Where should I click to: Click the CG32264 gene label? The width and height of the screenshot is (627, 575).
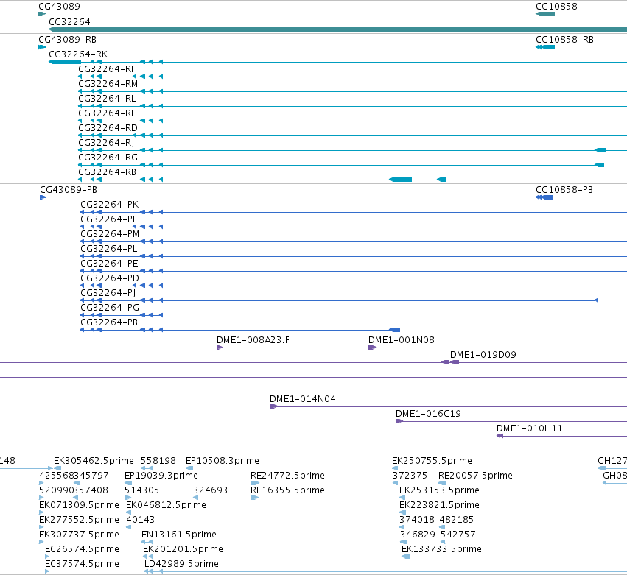point(69,21)
